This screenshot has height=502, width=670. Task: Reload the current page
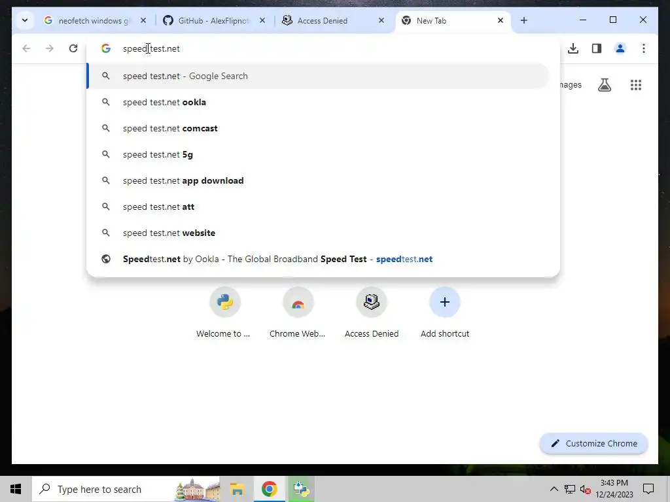73,48
